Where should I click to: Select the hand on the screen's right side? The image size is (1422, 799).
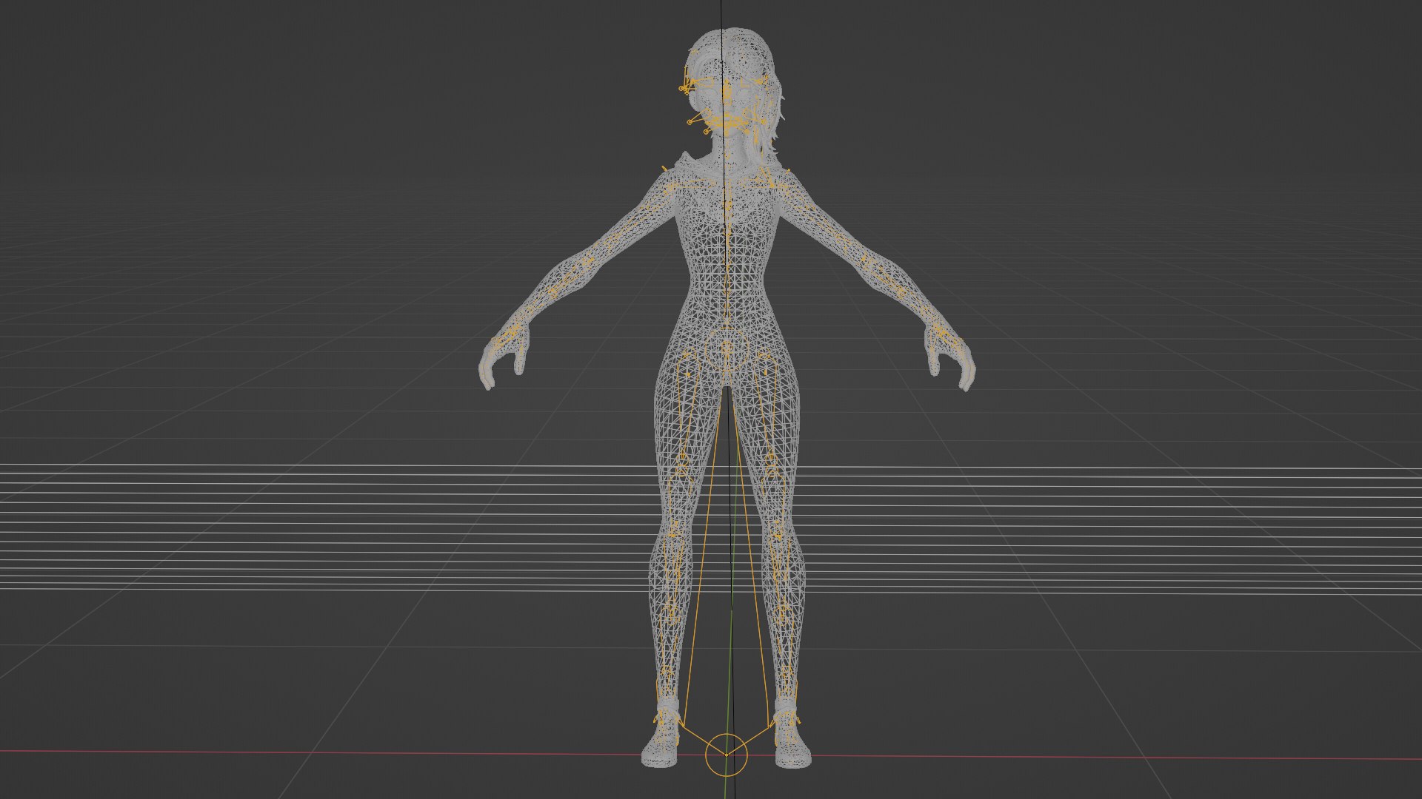[949, 358]
